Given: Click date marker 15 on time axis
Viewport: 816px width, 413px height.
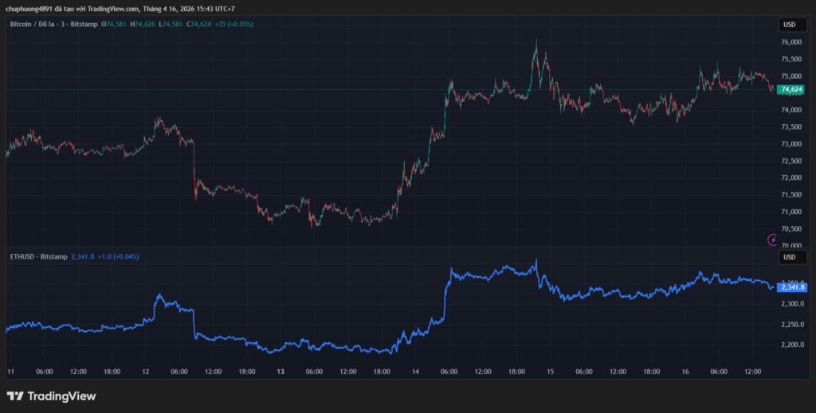Looking at the screenshot, I should (550, 372).
